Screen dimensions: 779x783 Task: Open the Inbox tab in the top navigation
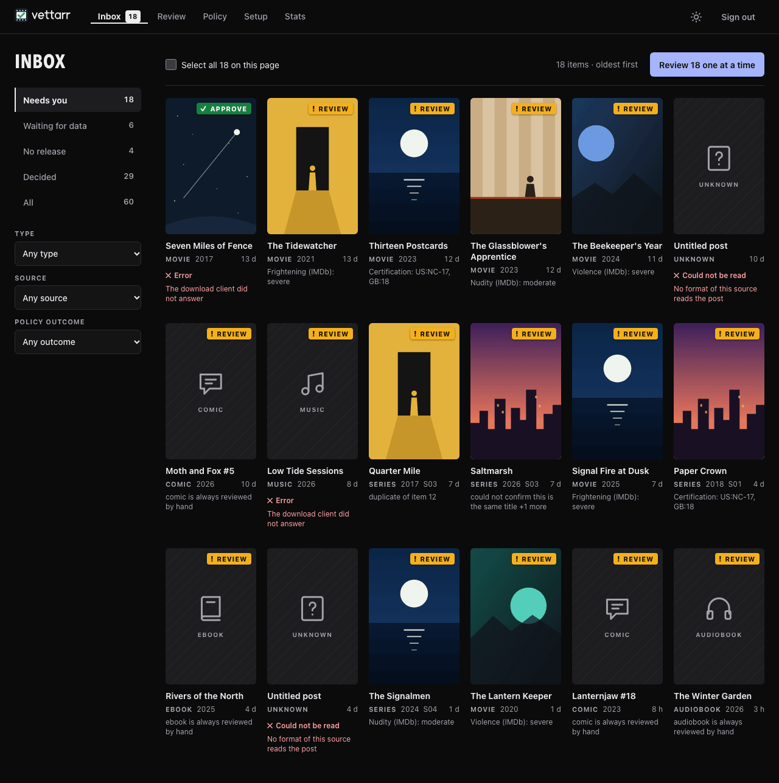pyautogui.click(x=119, y=16)
